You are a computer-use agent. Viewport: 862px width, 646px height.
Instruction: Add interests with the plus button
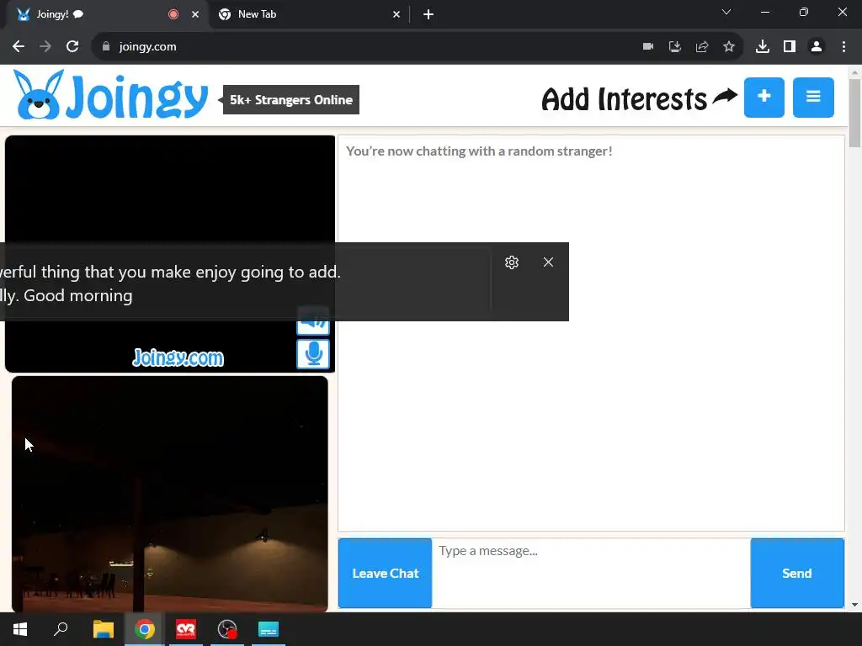pyautogui.click(x=764, y=98)
